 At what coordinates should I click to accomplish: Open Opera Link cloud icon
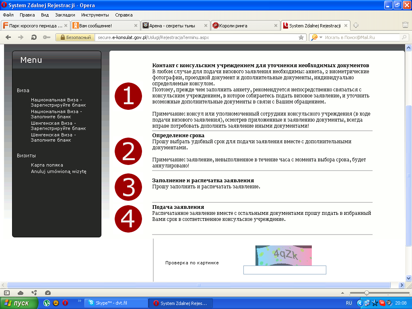click(x=20, y=293)
